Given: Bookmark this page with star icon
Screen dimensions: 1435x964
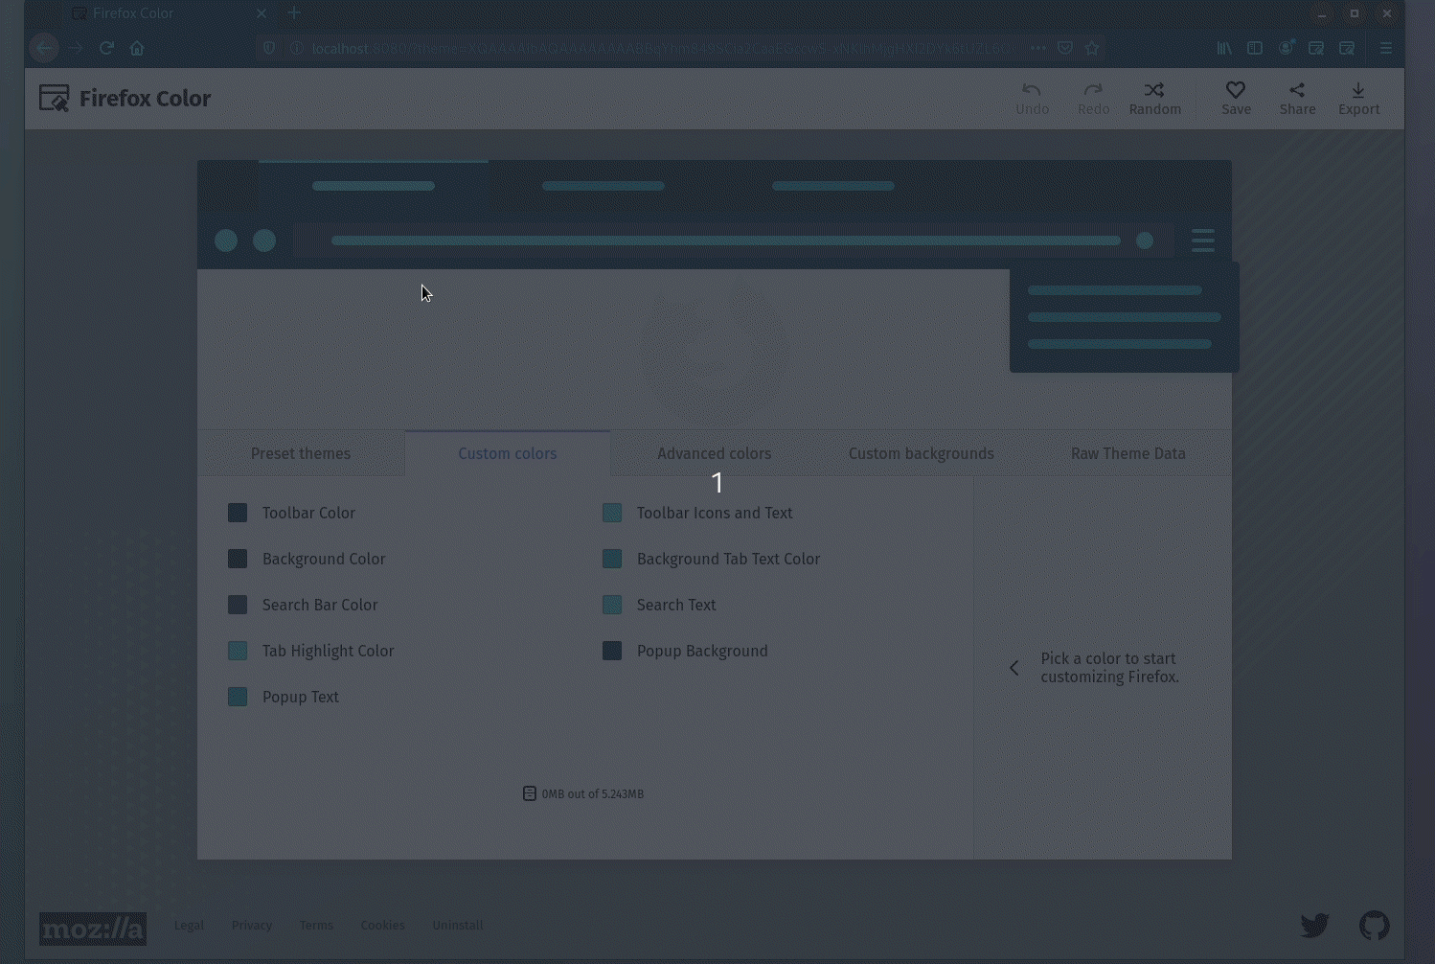Looking at the screenshot, I should coord(1092,48).
